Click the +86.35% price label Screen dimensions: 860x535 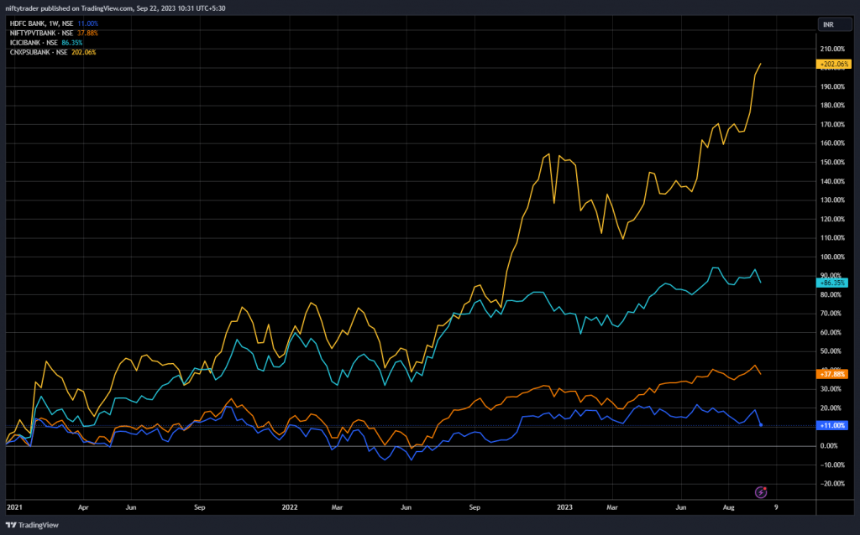(832, 283)
